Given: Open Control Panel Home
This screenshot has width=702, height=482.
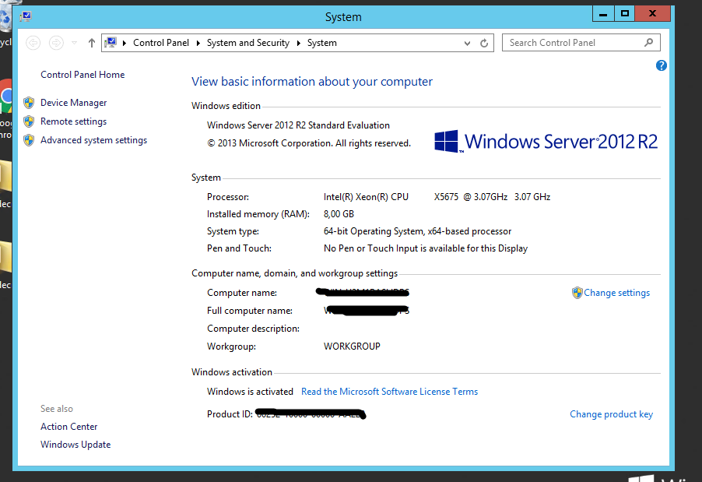Looking at the screenshot, I should 82,74.
